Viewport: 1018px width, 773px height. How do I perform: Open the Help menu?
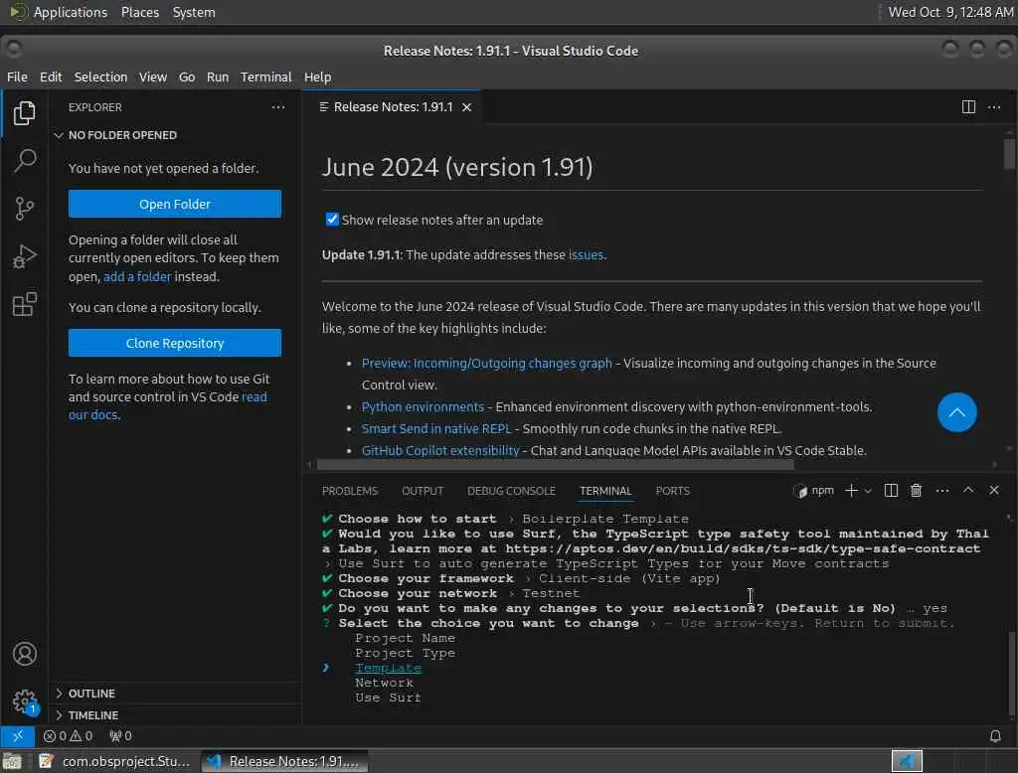pos(317,77)
